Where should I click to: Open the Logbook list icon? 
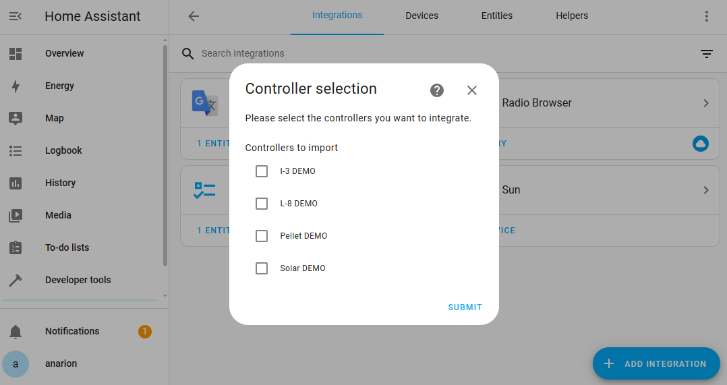[16, 150]
